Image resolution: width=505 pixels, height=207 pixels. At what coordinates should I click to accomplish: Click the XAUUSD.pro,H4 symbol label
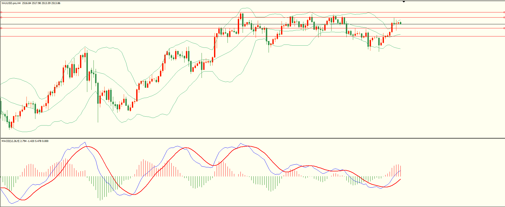11,3
